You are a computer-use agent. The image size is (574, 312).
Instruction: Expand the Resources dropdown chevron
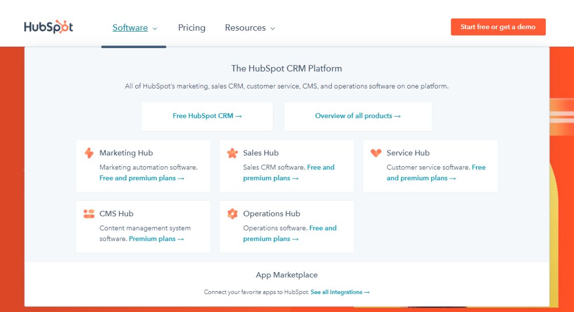click(x=272, y=29)
